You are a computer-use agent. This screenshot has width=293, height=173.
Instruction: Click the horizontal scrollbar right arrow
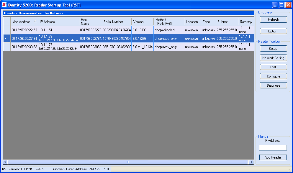coord(251,162)
